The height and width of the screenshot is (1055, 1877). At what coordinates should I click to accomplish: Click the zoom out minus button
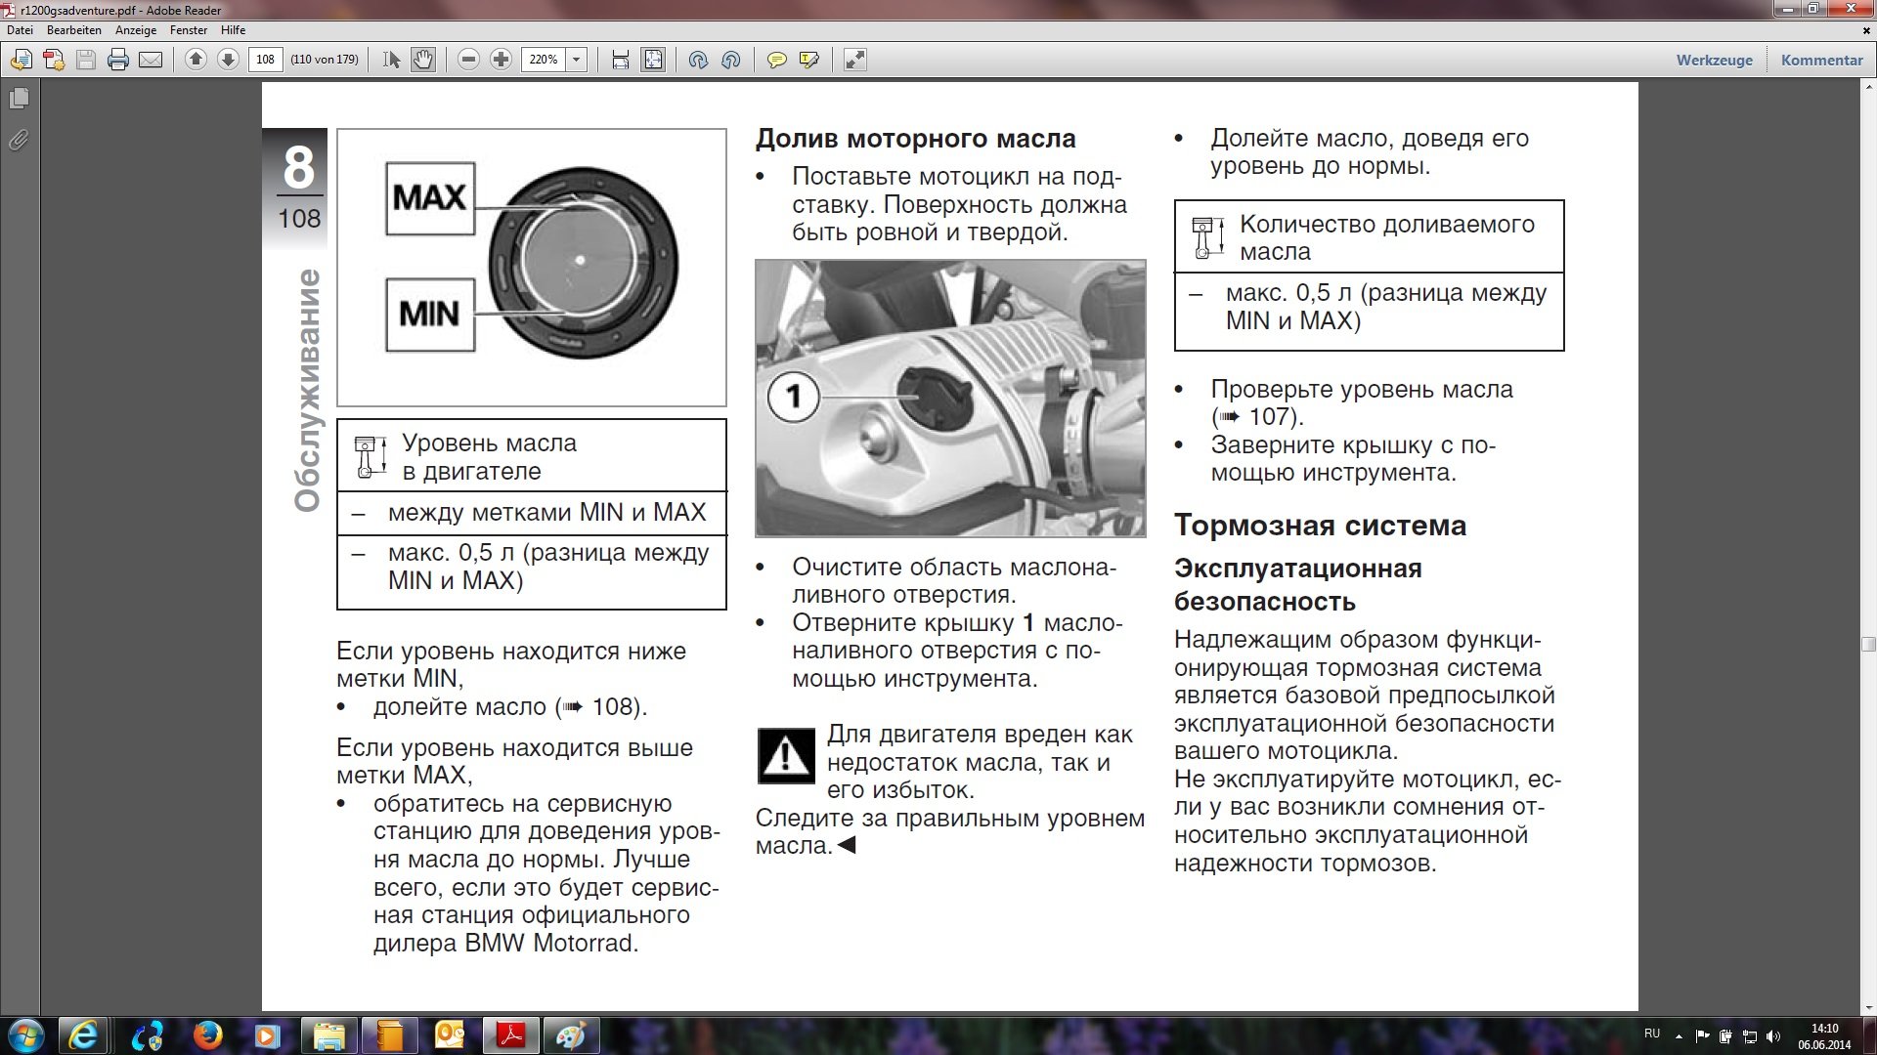(x=469, y=60)
